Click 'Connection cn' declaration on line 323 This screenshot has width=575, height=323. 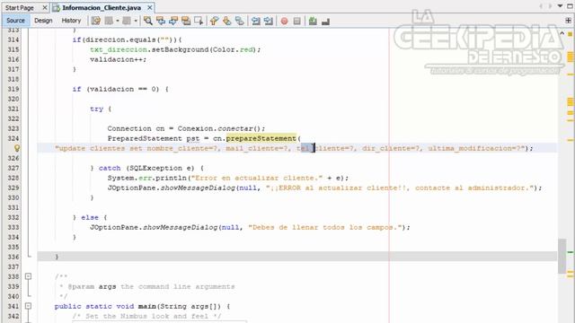(x=136, y=128)
